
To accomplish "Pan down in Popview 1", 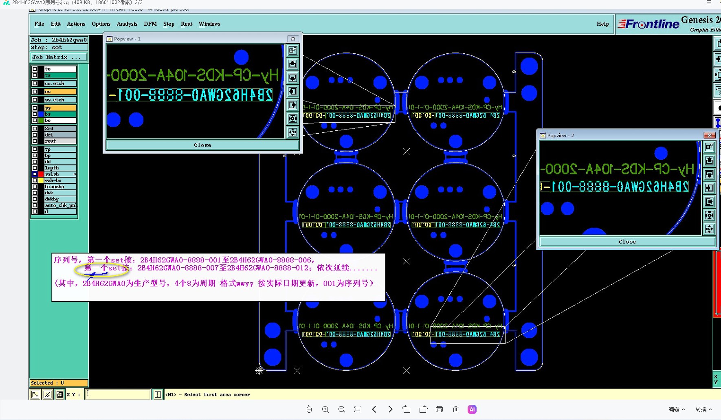I will (292, 78).
